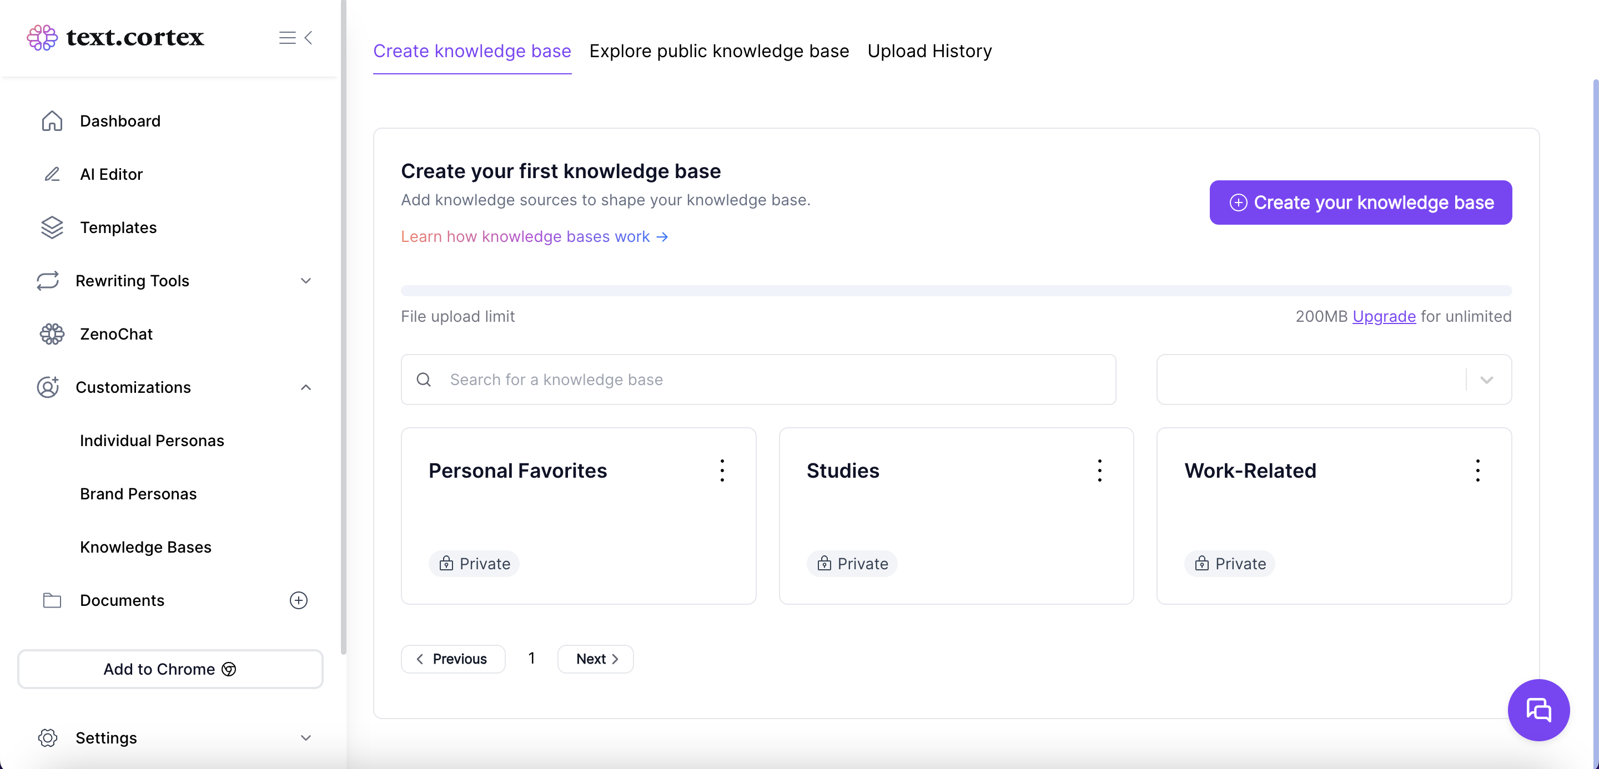Click the Settings gear icon
1599x769 pixels.
tap(48, 738)
